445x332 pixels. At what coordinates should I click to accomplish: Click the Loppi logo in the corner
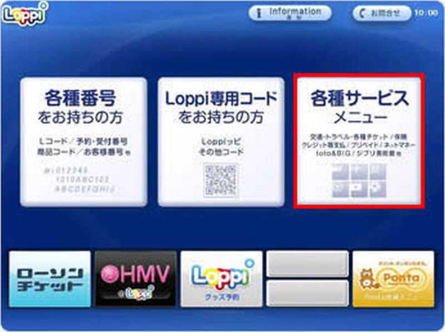click(24, 14)
